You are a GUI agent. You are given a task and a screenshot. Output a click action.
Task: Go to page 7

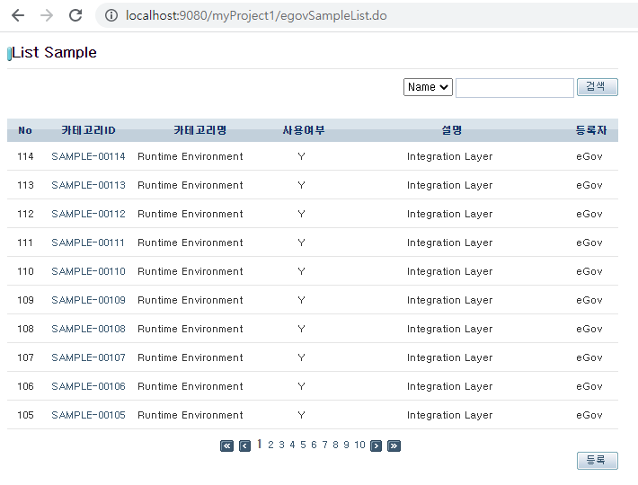324,445
